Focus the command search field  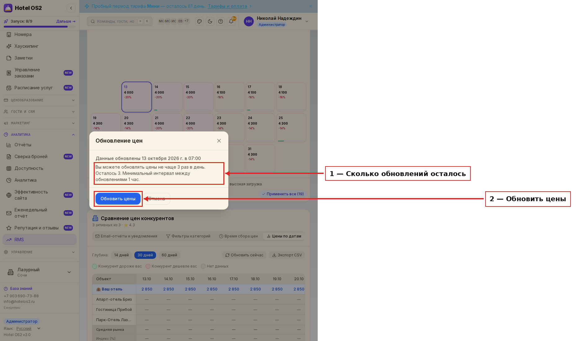pos(119,21)
